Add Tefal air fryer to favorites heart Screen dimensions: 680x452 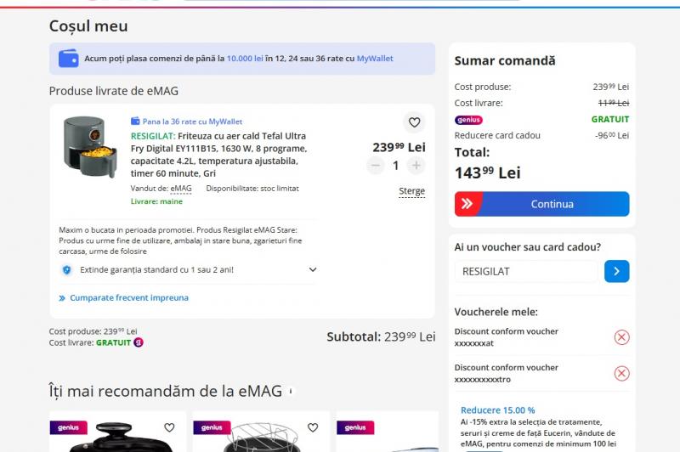(x=414, y=122)
